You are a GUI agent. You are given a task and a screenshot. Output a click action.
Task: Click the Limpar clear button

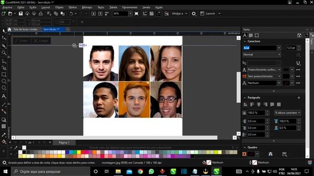(41, 41)
